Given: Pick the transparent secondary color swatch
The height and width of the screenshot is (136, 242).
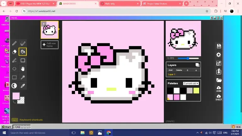Looking at the screenshot, I should tap(22, 101).
